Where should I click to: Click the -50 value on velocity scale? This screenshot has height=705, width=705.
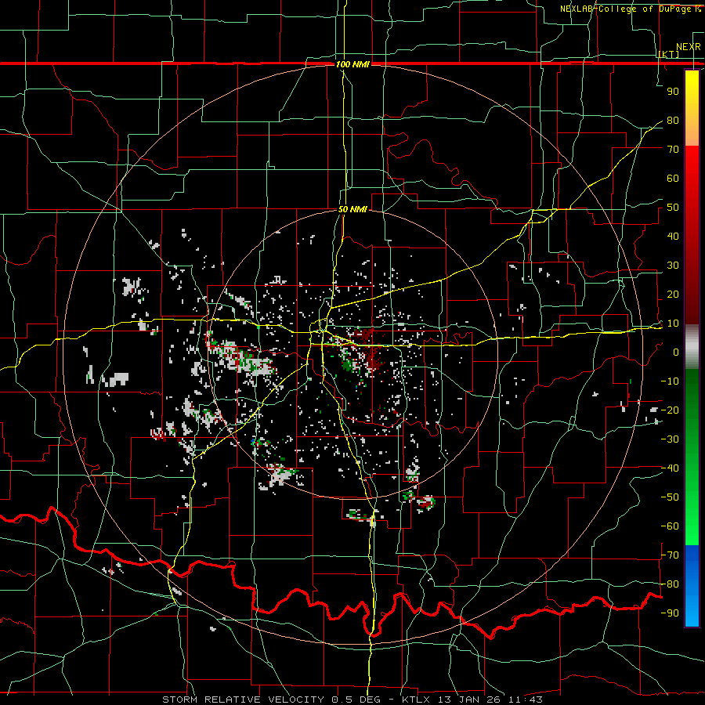pyautogui.click(x=670, y=497)
